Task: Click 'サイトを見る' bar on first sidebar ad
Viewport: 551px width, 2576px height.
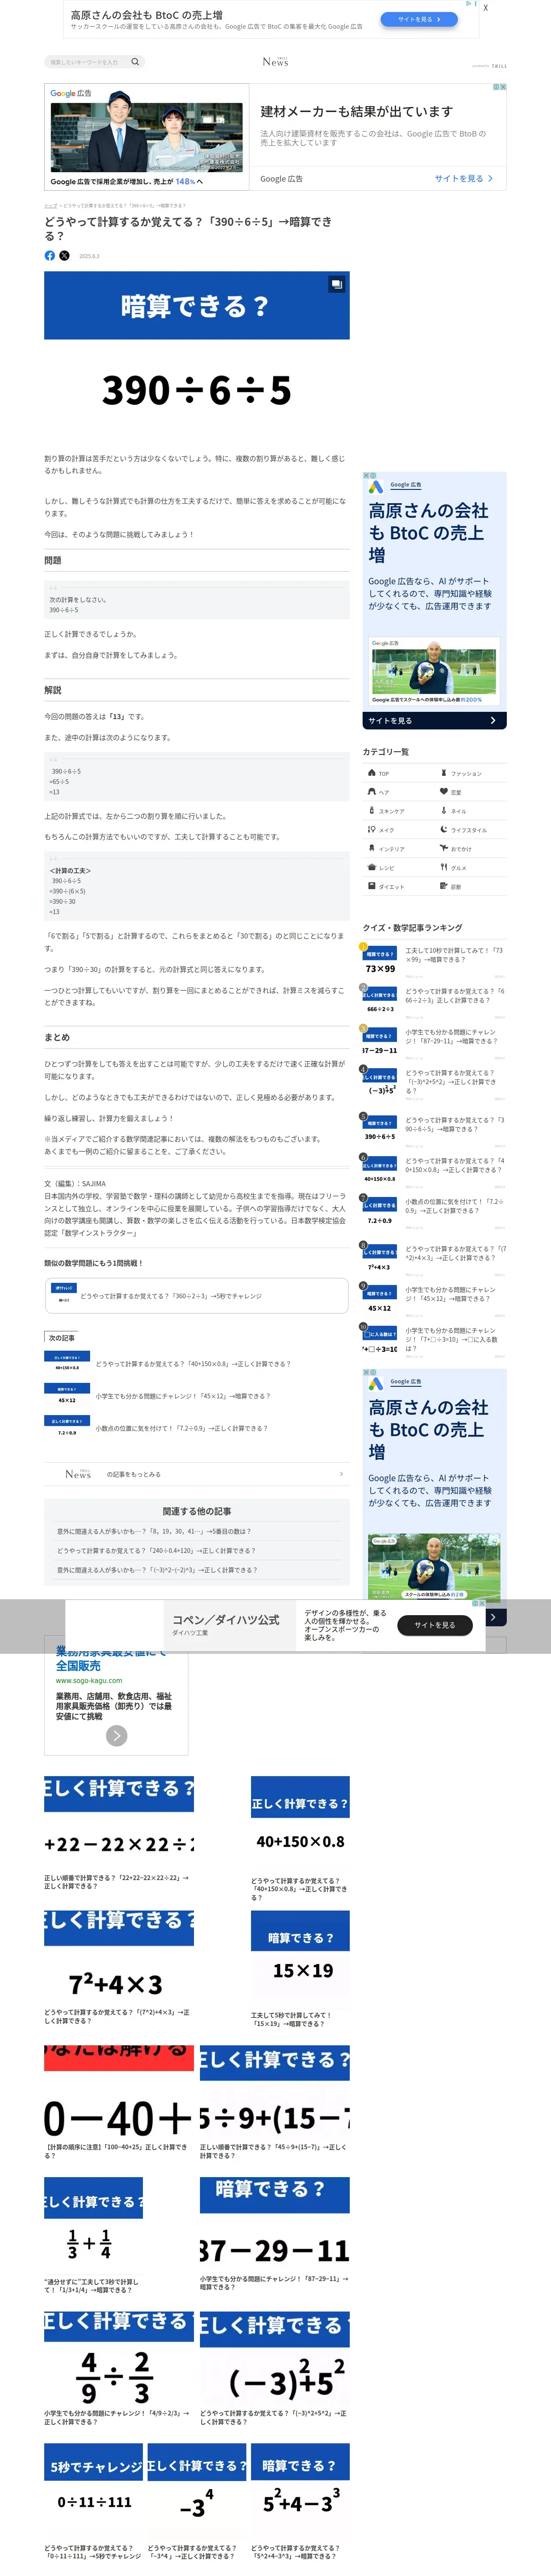Action: [434, 721]
